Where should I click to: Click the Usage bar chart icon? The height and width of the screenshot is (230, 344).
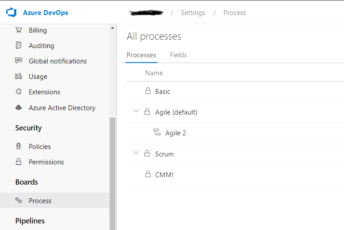[19, 76]
